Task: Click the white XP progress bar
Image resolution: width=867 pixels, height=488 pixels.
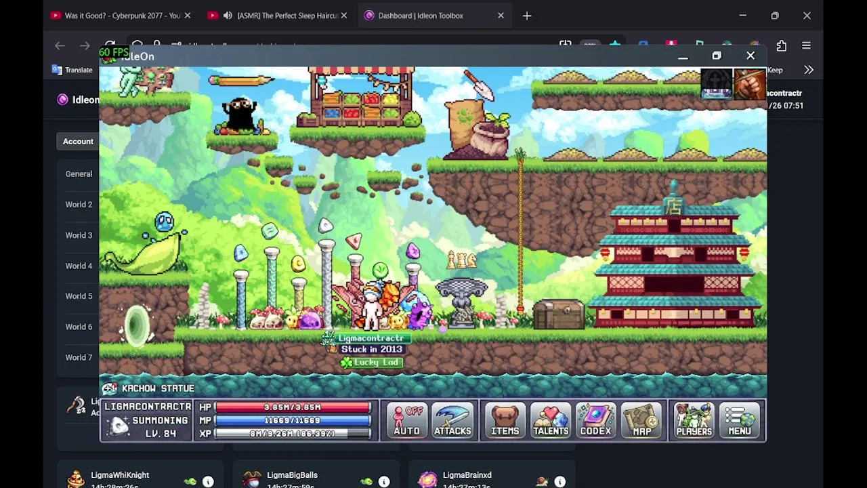Action: point(293,434)
